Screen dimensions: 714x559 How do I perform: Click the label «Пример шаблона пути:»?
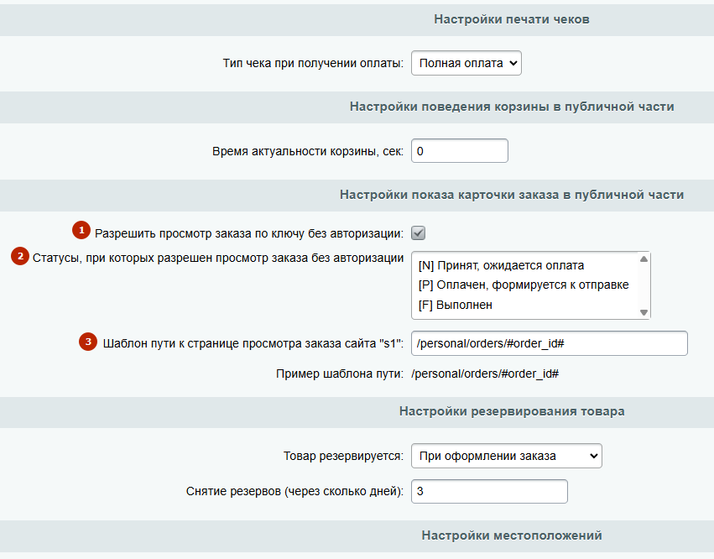point(340,374)
